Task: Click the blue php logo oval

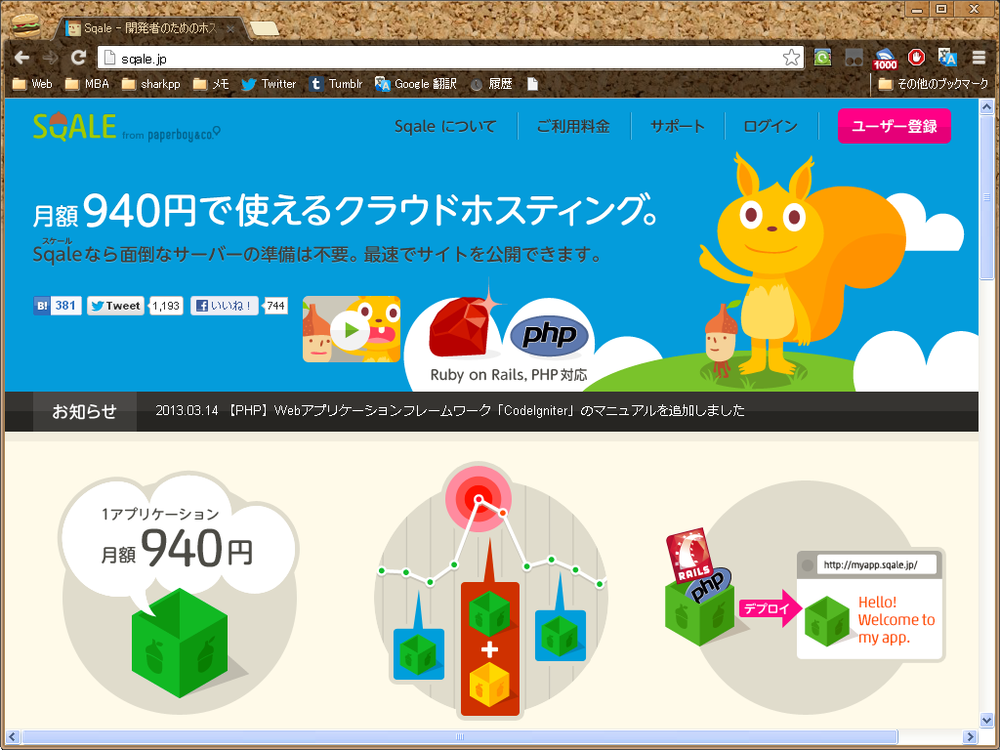Action: 549,334
